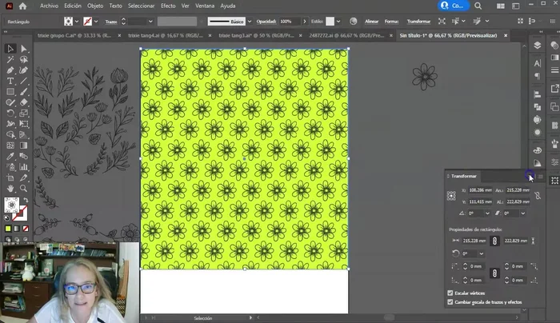This screenshot has height=323, width=560.
Task: Toggle the corner radius link
Action: pos(494,273)
